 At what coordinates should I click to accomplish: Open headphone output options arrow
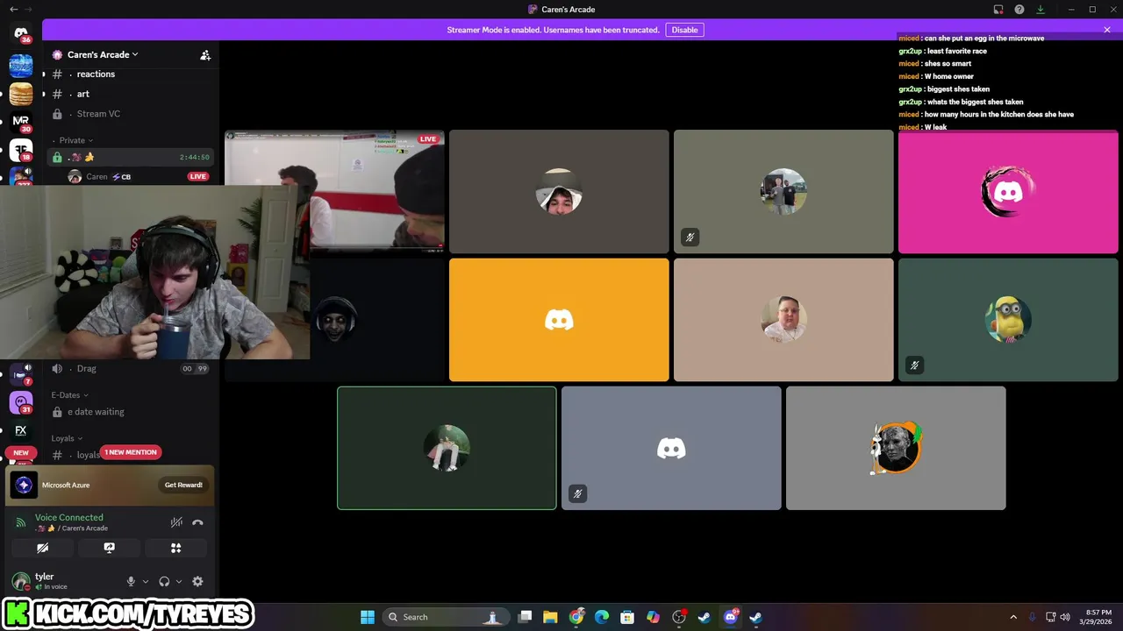click(x=179, y=581)
